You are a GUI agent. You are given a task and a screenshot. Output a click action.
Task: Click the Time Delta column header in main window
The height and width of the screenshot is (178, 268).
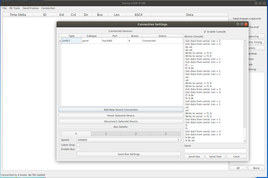(x=18, y=15)
